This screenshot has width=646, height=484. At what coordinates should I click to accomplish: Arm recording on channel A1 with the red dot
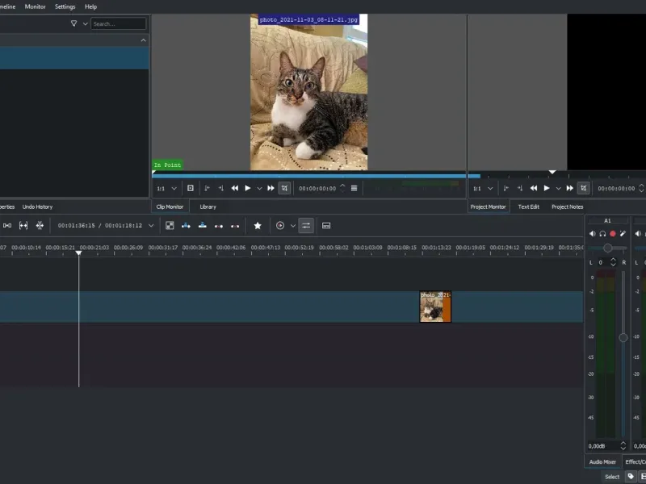(612, 233)
